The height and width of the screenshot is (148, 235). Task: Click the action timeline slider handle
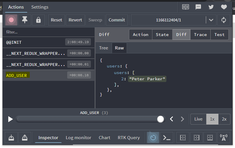coord(160,119)
